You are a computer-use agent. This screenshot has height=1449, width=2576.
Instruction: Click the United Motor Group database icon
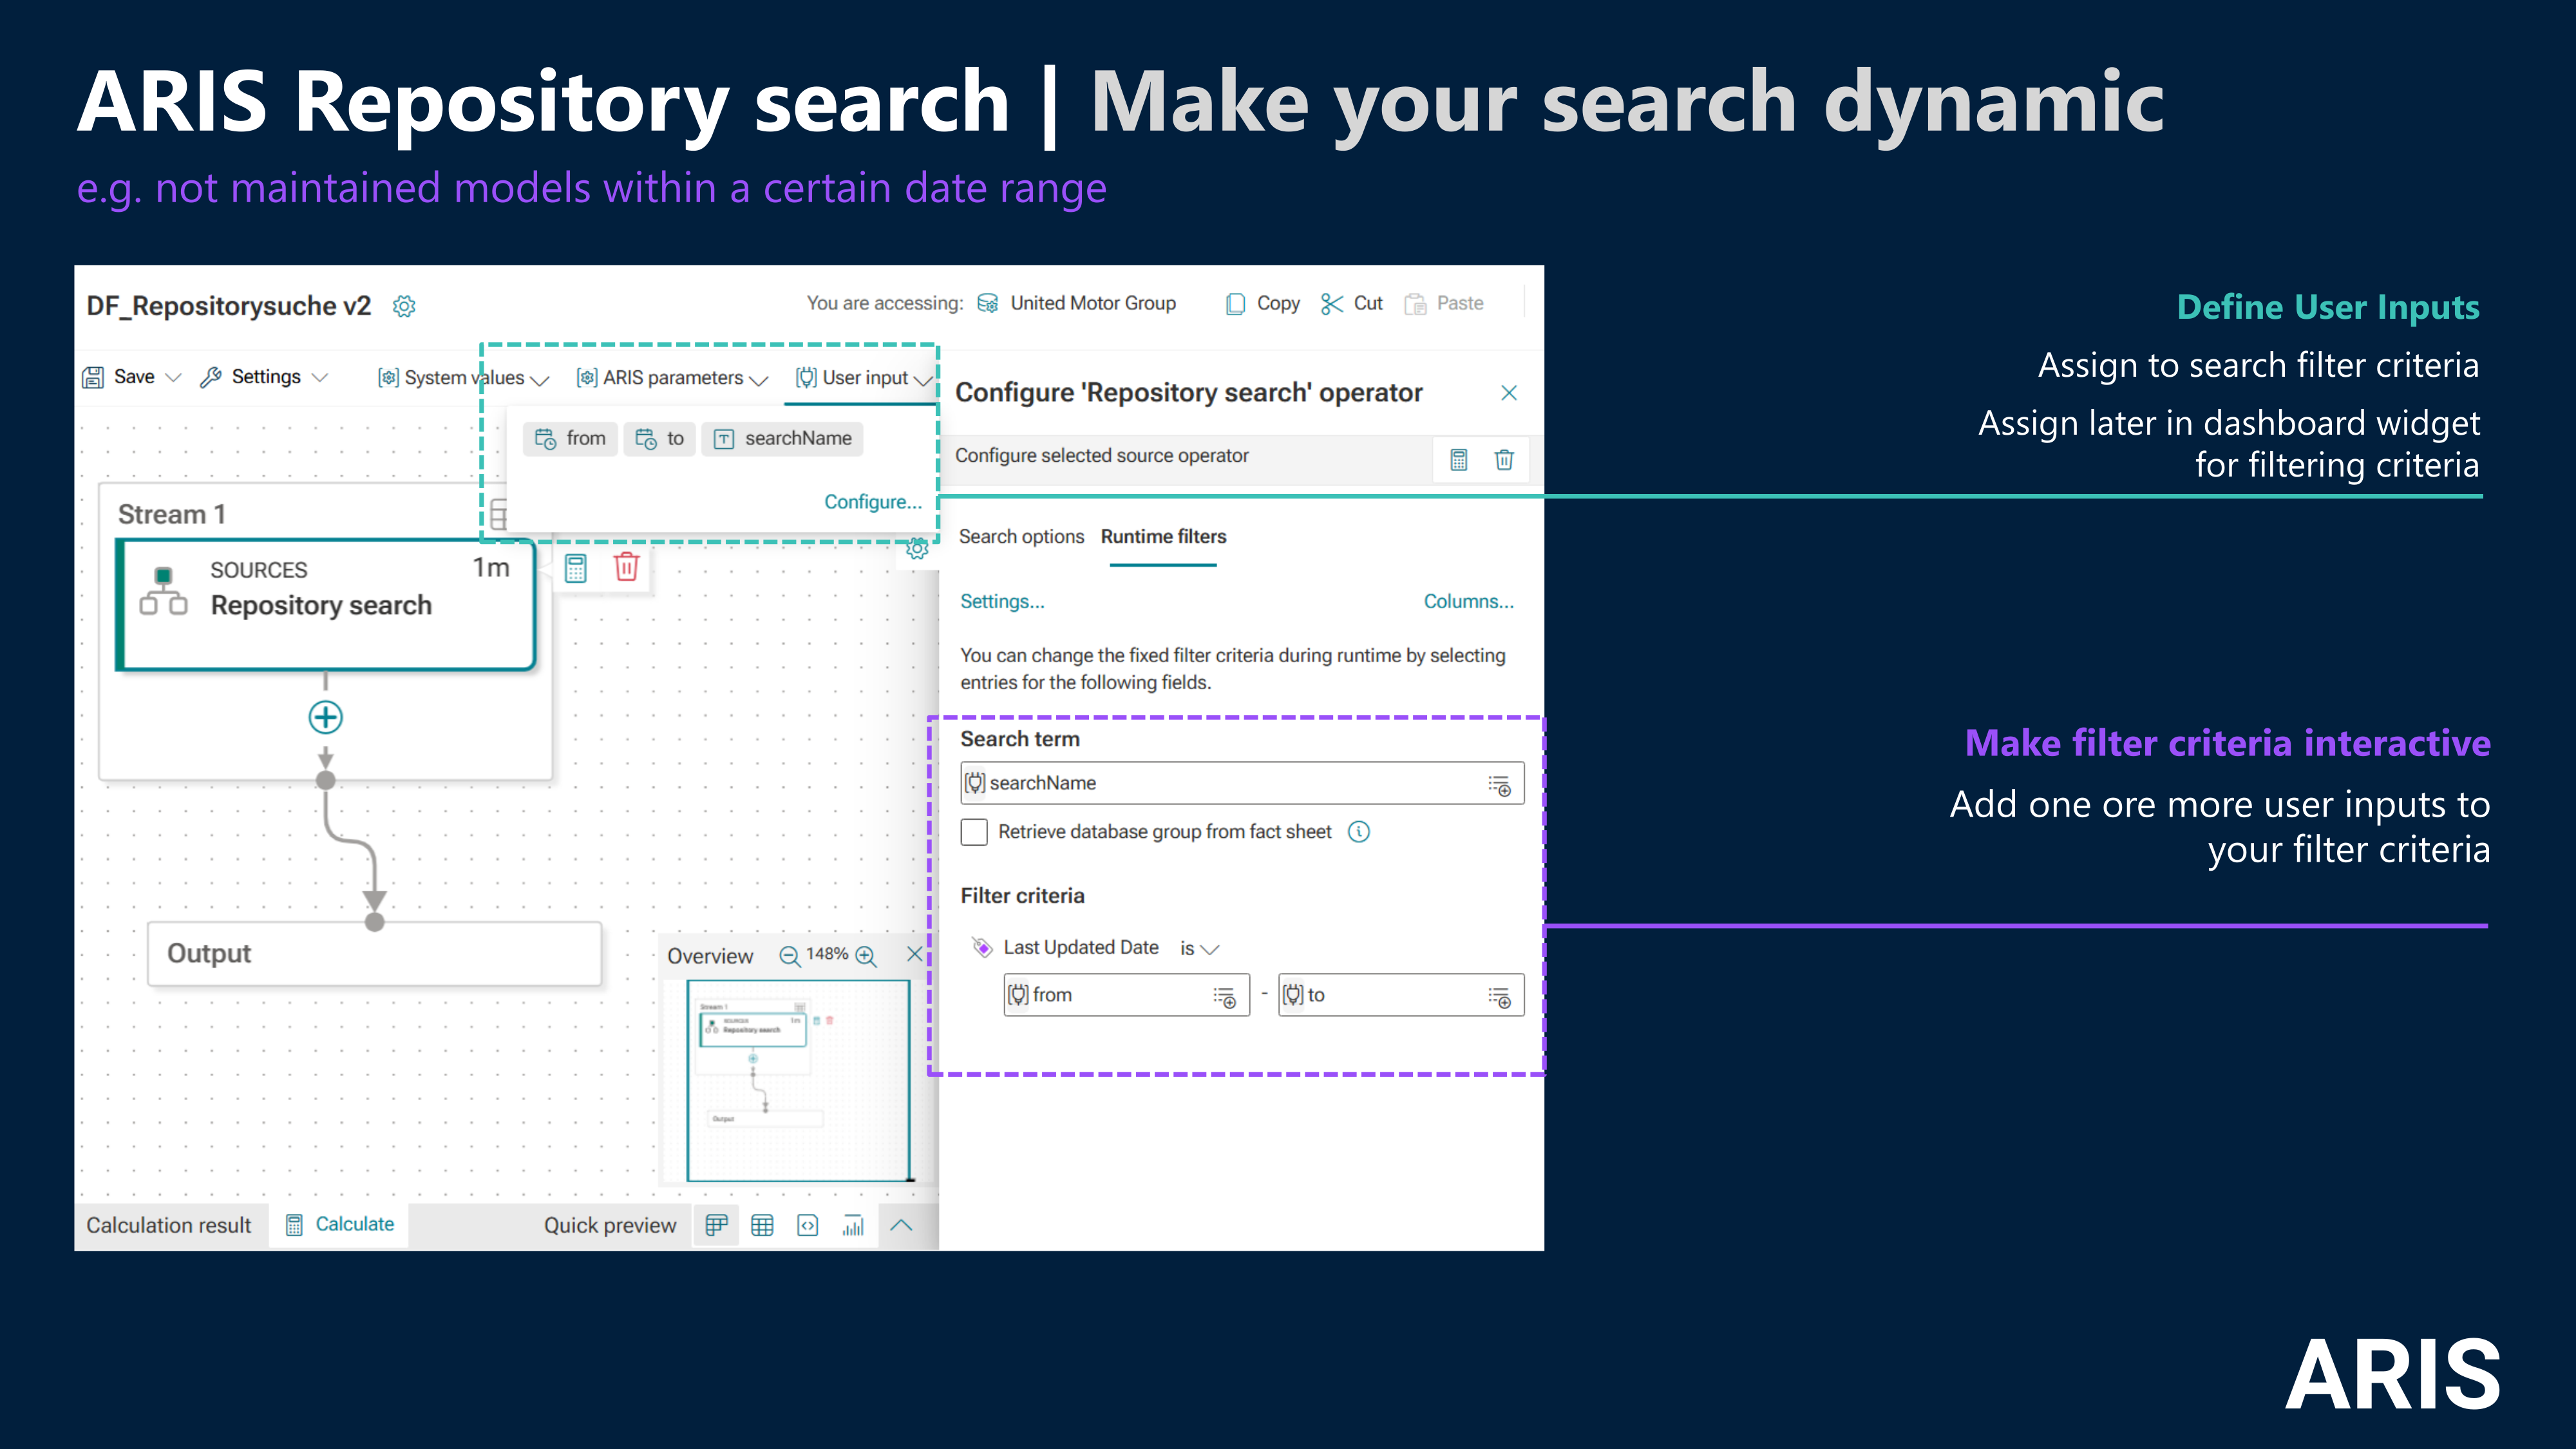coord(987,303)
